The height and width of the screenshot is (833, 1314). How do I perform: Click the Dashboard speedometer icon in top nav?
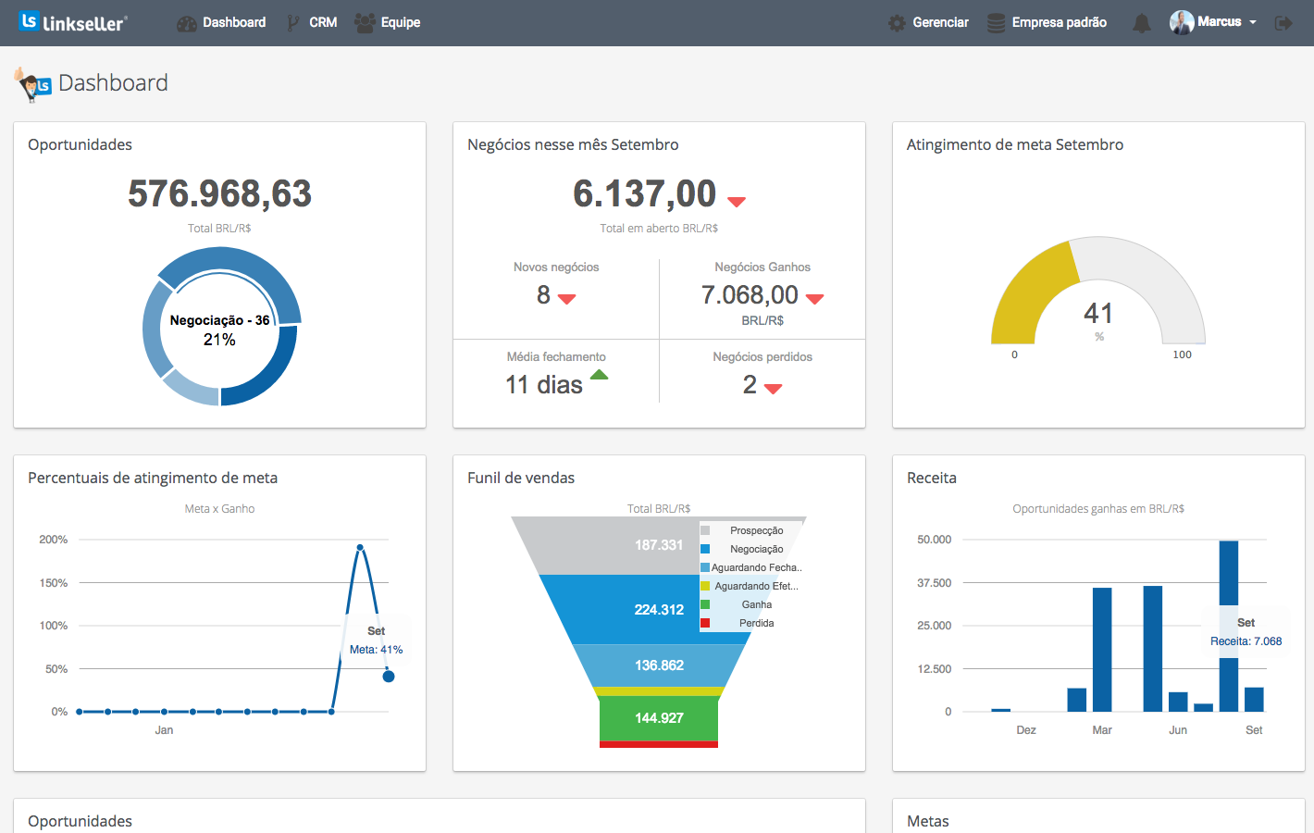click(x=185, y=22)
